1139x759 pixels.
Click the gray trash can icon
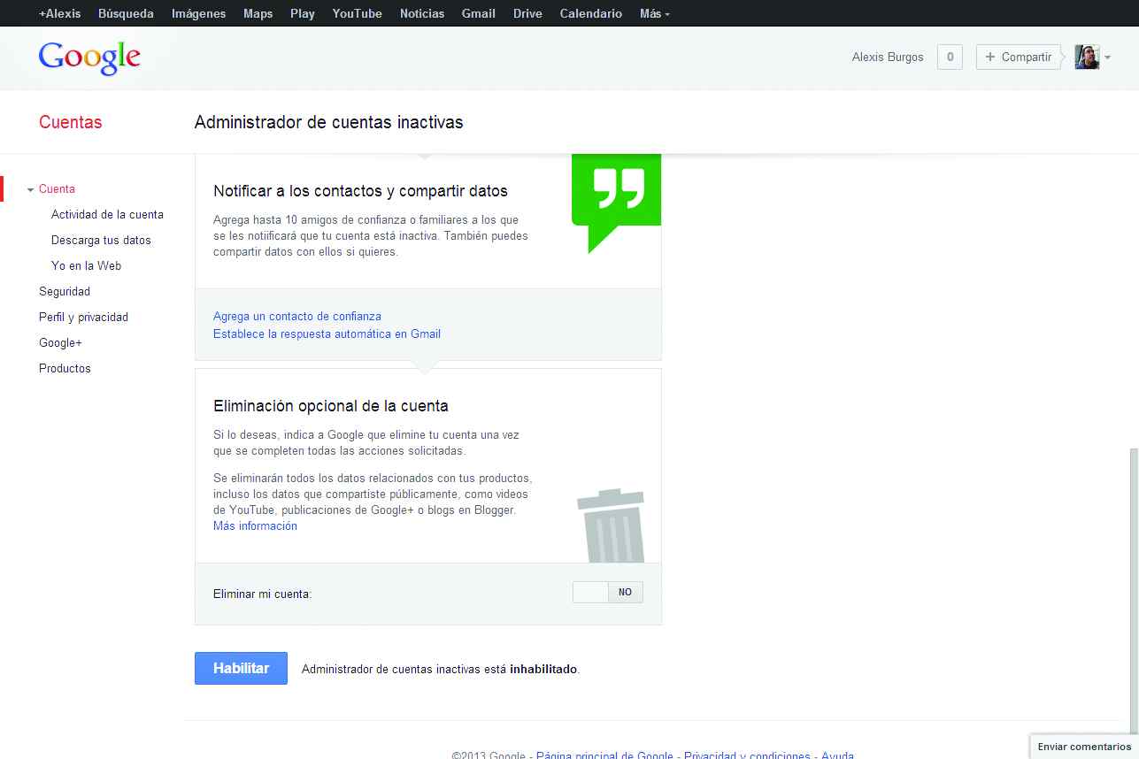point(611,525)
